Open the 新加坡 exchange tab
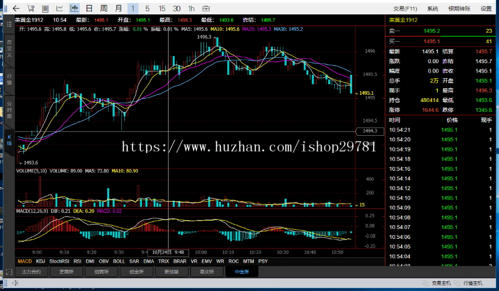This screenshot has height=291, width=499. (x=171, y=272)
